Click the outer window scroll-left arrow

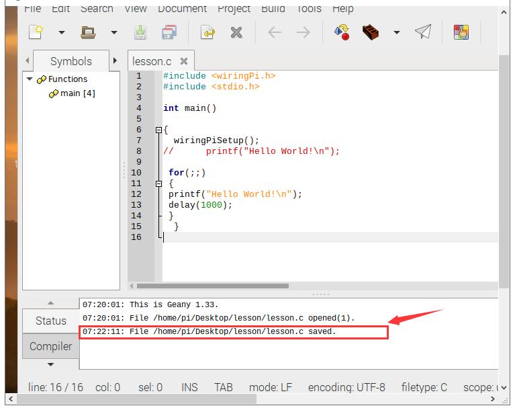pyautogui.click(x=11, y=399)
